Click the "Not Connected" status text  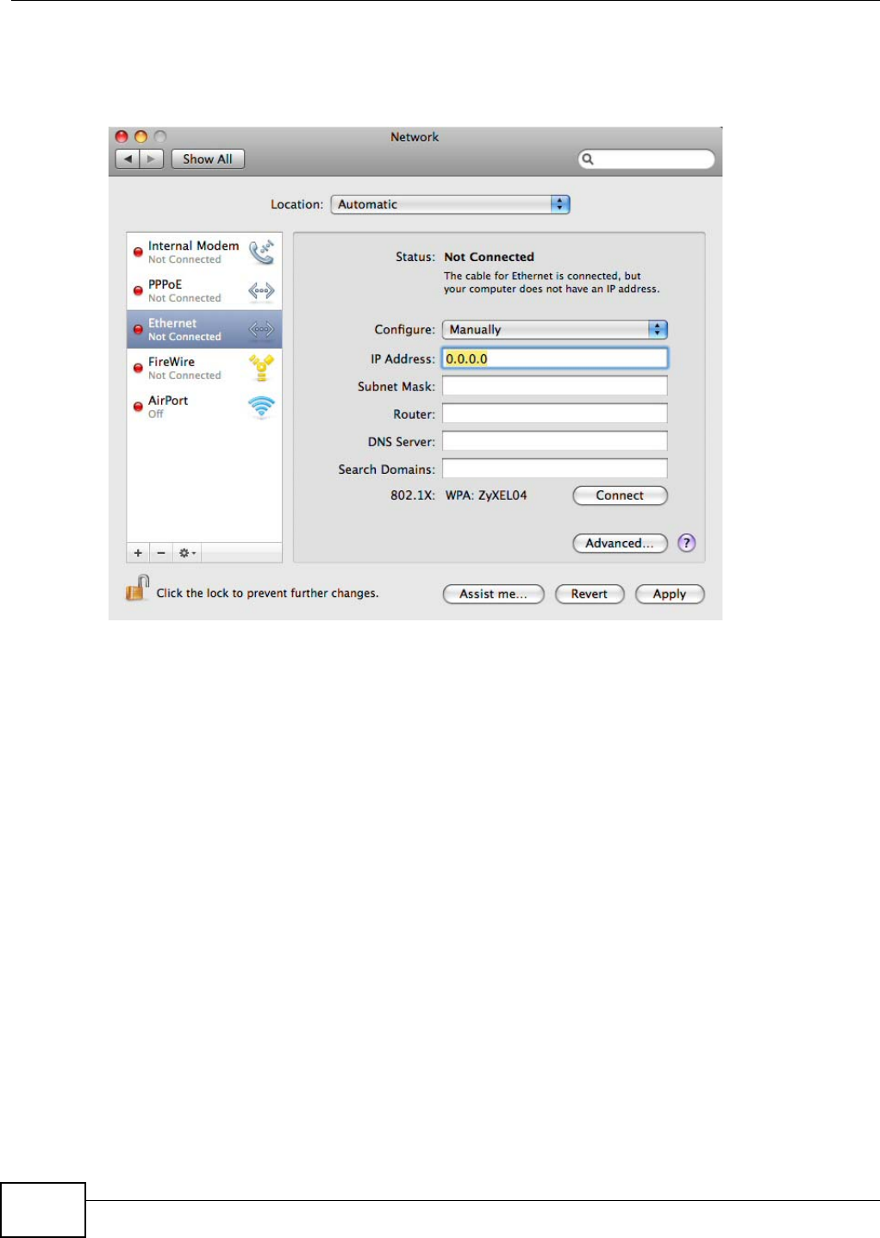pyautogui.click(x=489, y=257)
